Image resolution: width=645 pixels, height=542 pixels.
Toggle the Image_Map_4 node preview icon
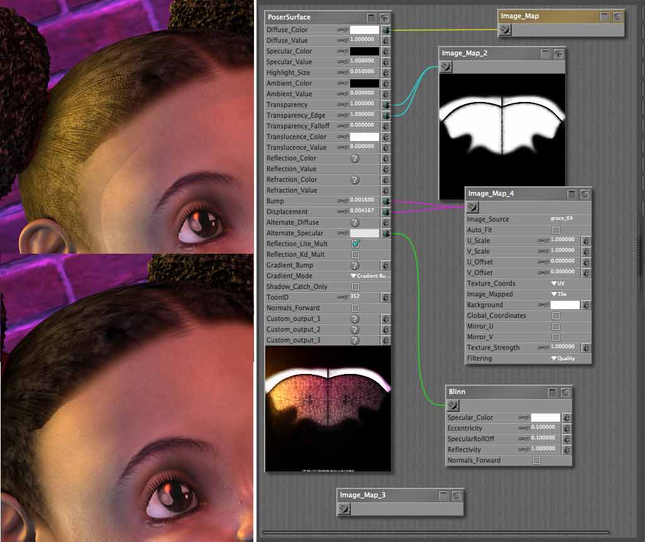(x=585, y=194)
